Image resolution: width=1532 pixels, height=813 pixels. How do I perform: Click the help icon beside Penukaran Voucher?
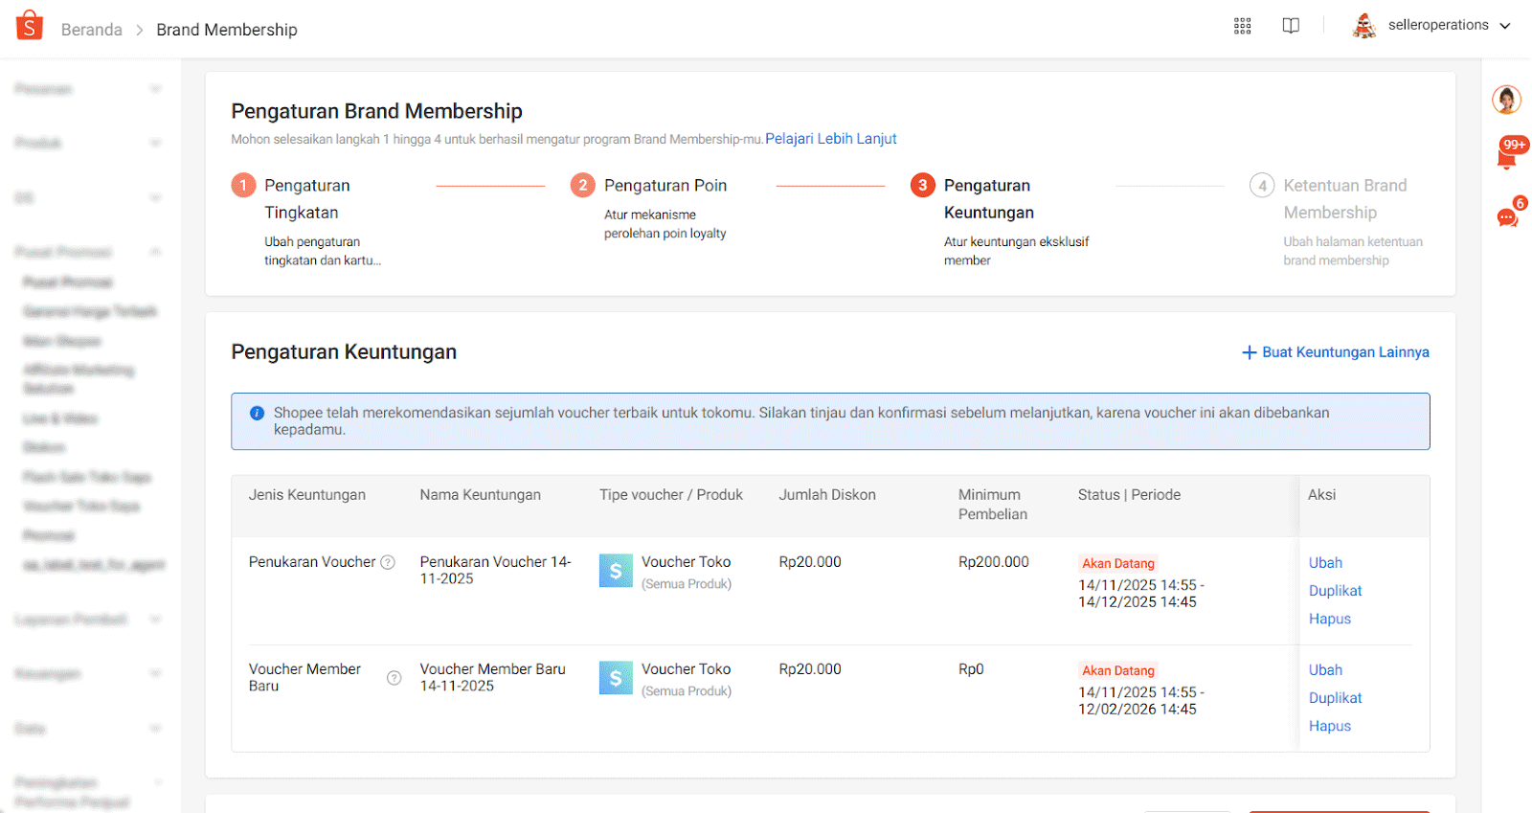388,562
